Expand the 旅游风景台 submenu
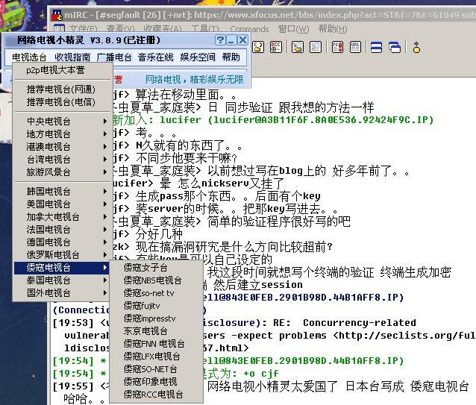Viewport: 476px width, 405px height. [x=63, y=172]
